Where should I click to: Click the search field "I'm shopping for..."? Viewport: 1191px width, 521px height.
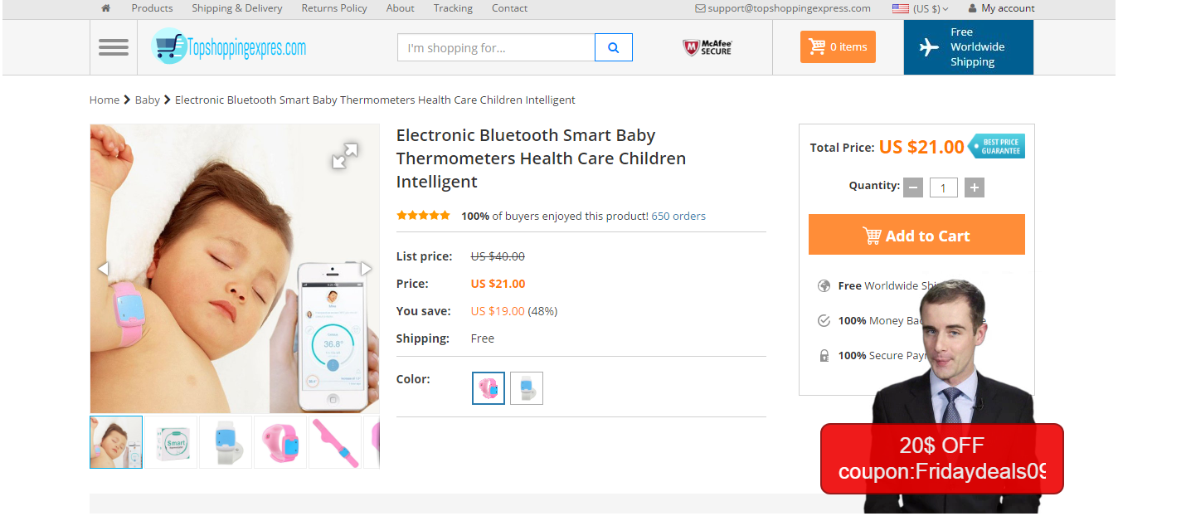[x=496, y=47]
